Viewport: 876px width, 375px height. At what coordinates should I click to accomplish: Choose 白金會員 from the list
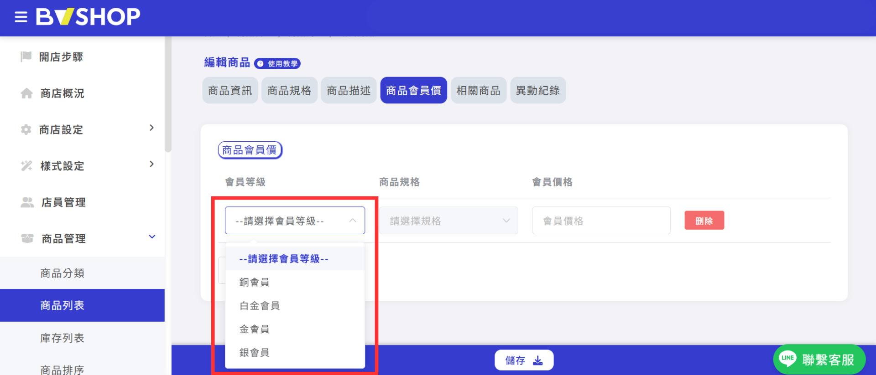point(295,305)
